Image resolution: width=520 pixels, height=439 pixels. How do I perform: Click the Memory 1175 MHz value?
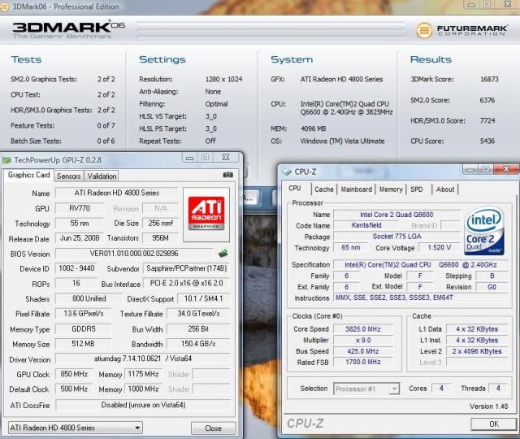(143, 374)
